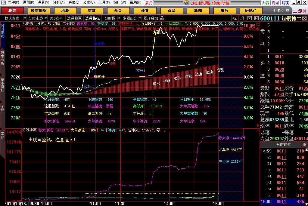The height and width of the screenshot is (206, 308).
Task: Click 选择股票 toolbar button
Action: (x=74, y=18)
